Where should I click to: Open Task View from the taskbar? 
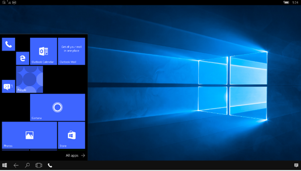(39, 165)
